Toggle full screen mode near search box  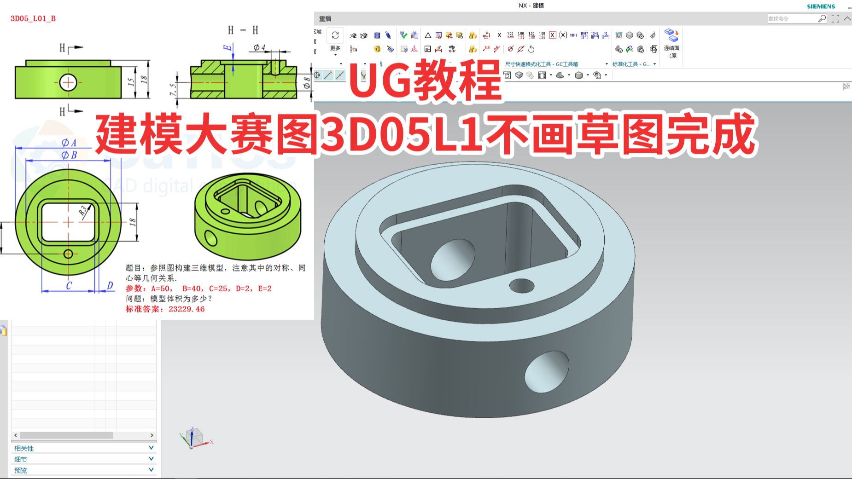(835, 18)
